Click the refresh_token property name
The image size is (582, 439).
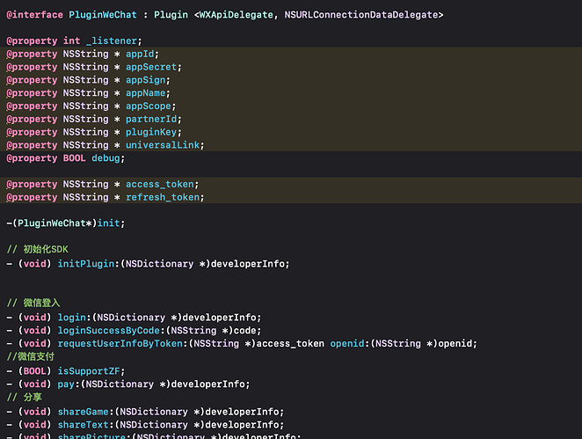164,197
